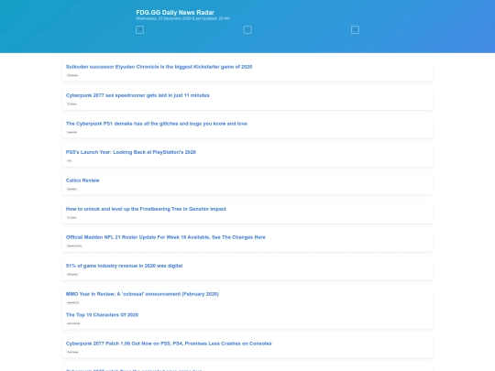This screenshot has width=495, height=371.
Task: Click source tag under Cyberpunk Patch 1.06 headline
Action: point(72,352)
